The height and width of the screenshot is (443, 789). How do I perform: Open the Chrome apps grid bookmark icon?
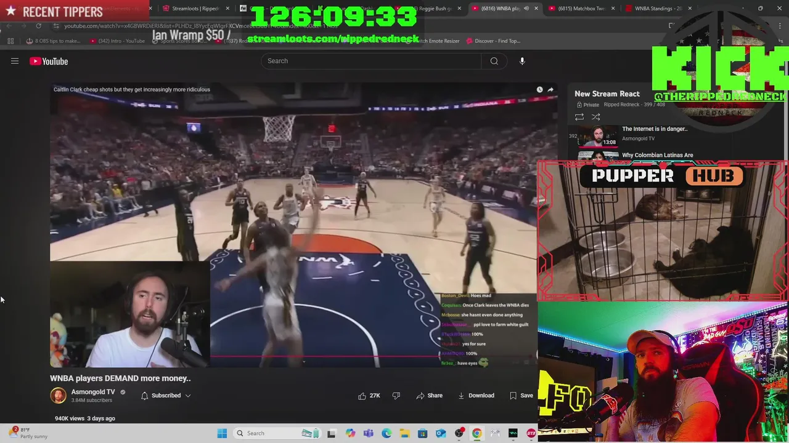point(10,41)
